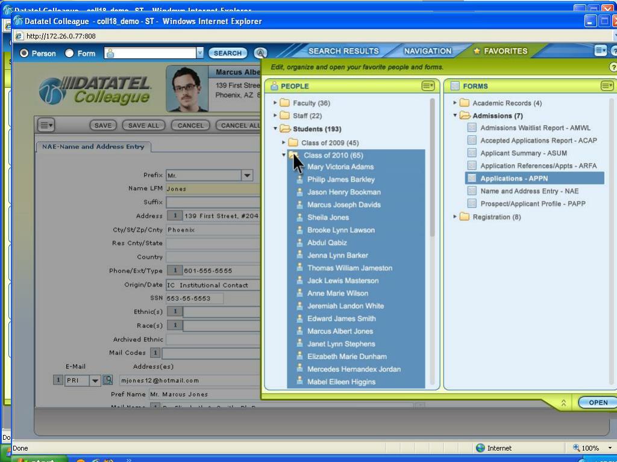This screenshot has height=462, width=617.
Task: Click the Applicant Summary - ASUM form icon
Action: click(x=471, y=153)
